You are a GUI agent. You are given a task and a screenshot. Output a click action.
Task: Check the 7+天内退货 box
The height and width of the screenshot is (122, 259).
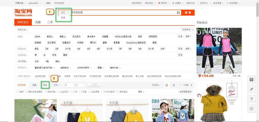[102, 92]
